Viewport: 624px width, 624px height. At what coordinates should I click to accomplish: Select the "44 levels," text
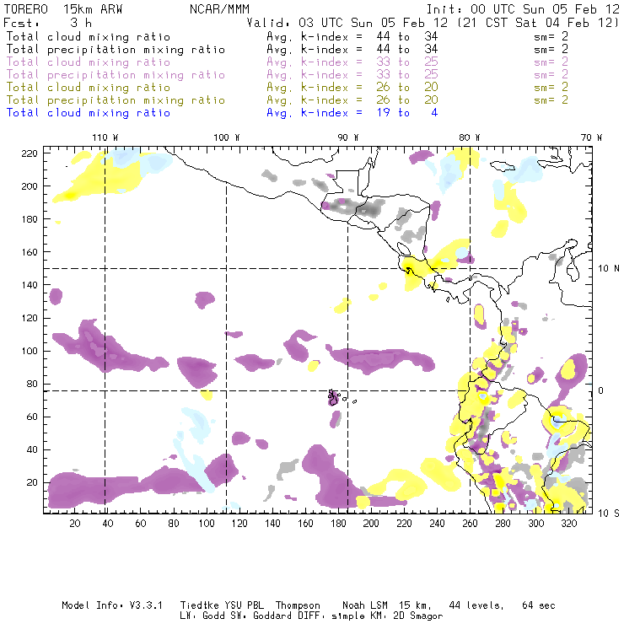(476, 606)
